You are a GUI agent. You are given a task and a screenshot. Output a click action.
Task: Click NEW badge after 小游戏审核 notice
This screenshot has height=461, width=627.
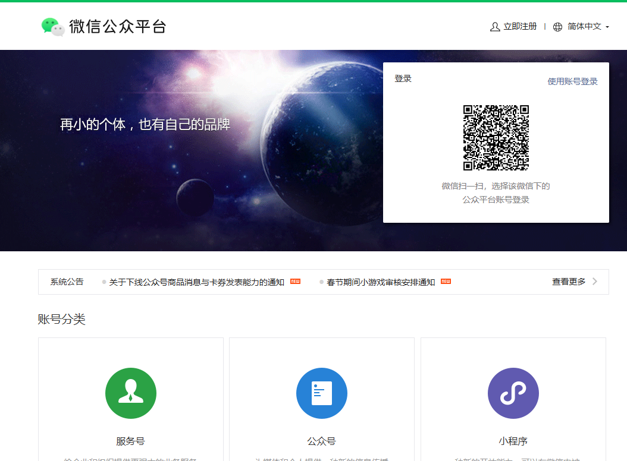click(x=446, y=281)
